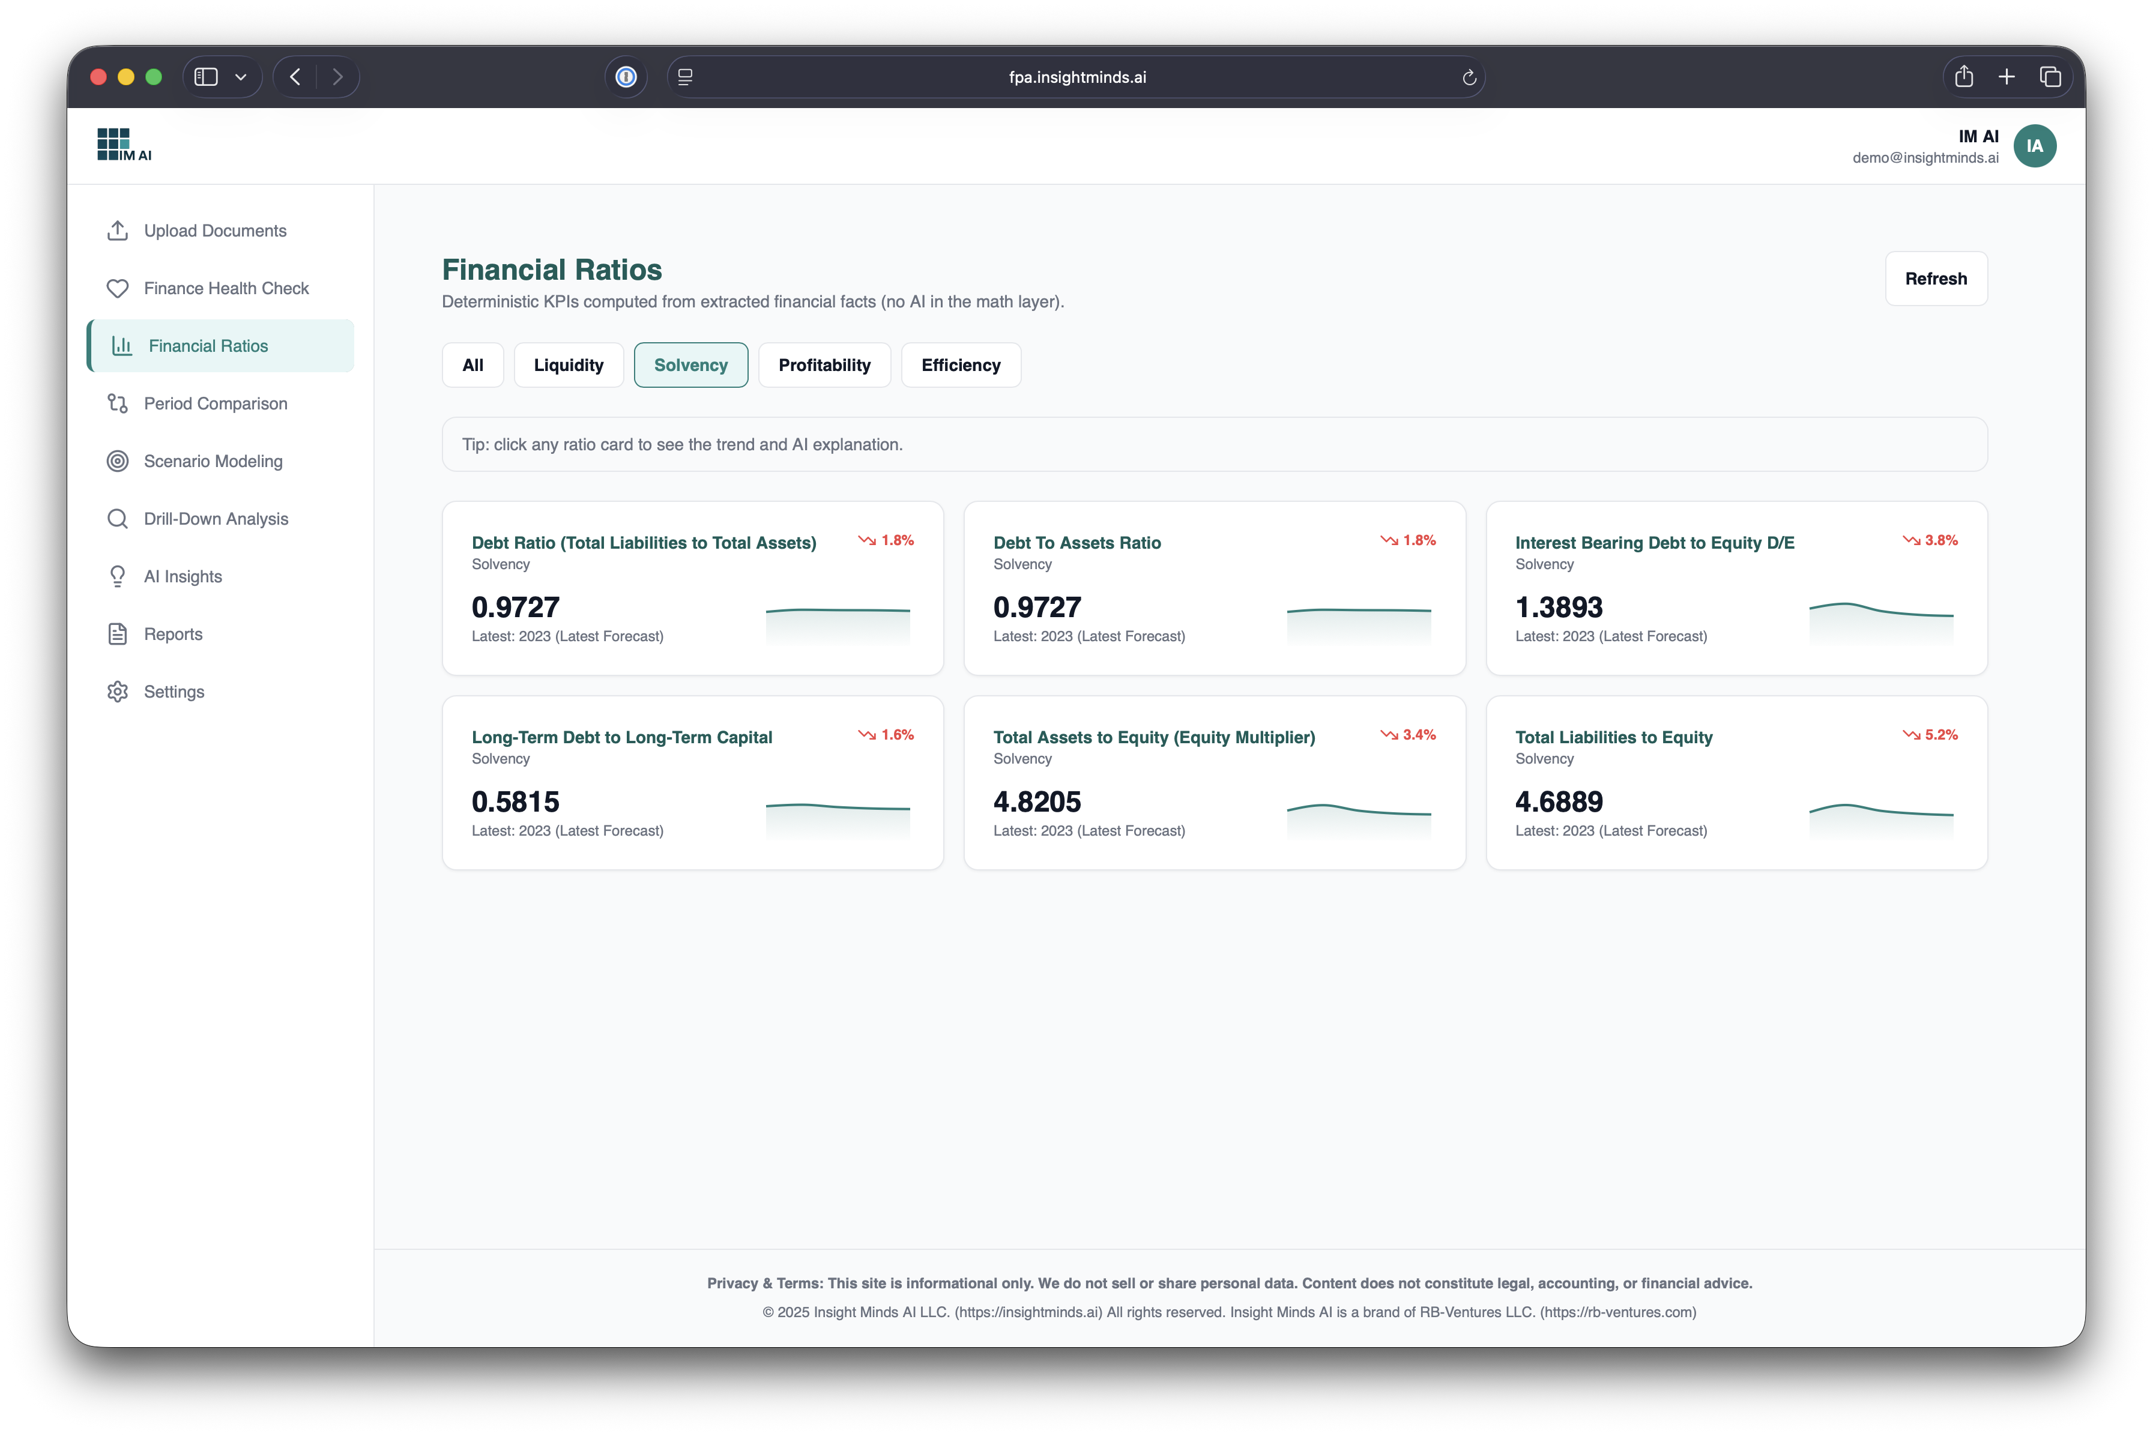Viewport: 2153px width, 1436px height.
Task: Switch to the Liquidity filter tab
Action: tap(569, 366)
